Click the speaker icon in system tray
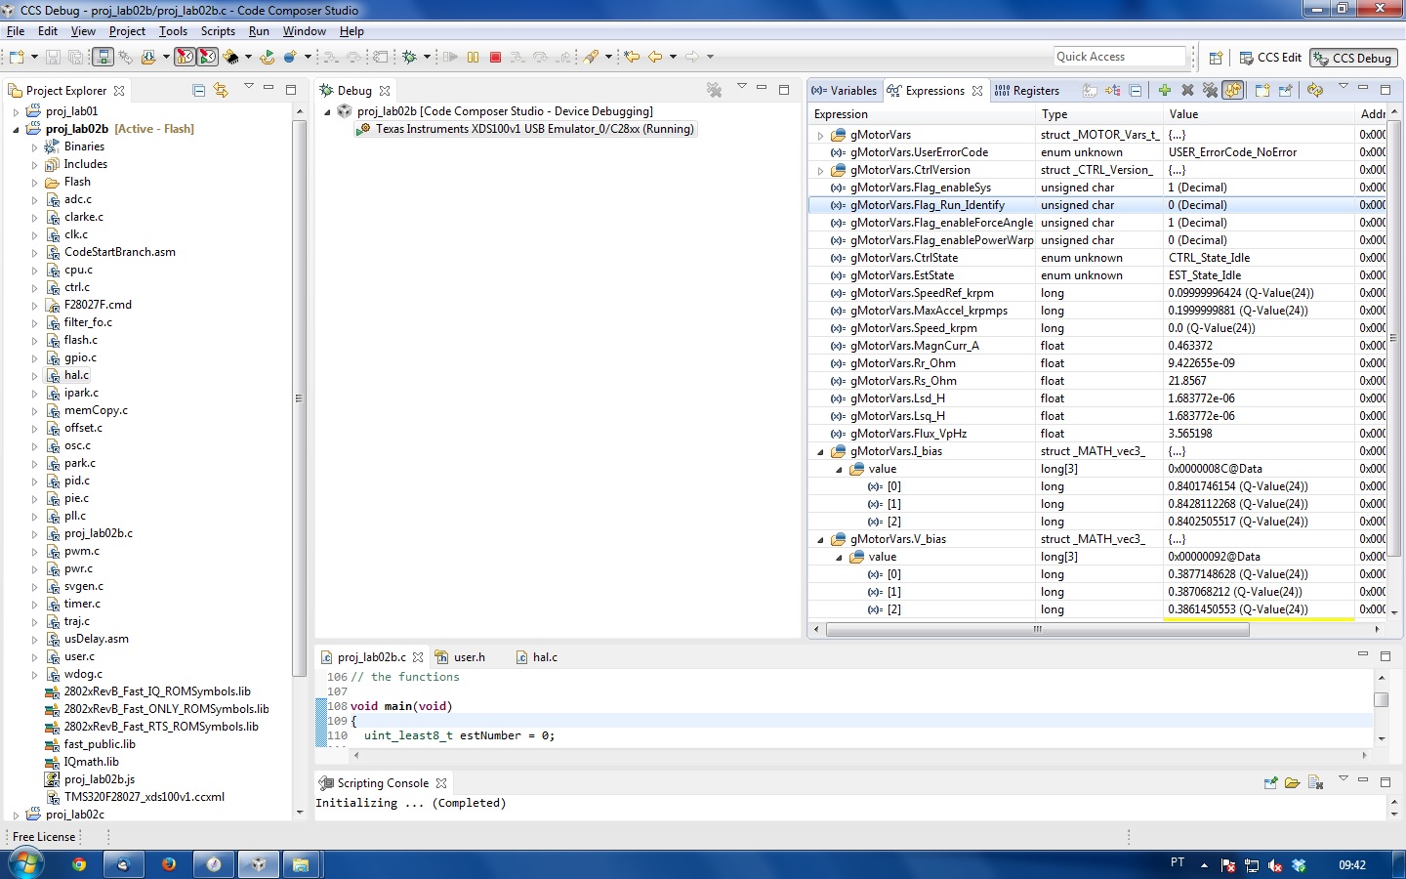The height and width of the screenshot is (879, 1406). [x=1275, y=865]
